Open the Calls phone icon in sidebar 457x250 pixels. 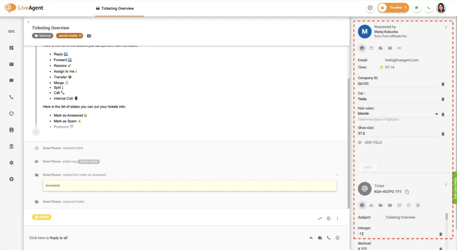(x=12, y=97)
